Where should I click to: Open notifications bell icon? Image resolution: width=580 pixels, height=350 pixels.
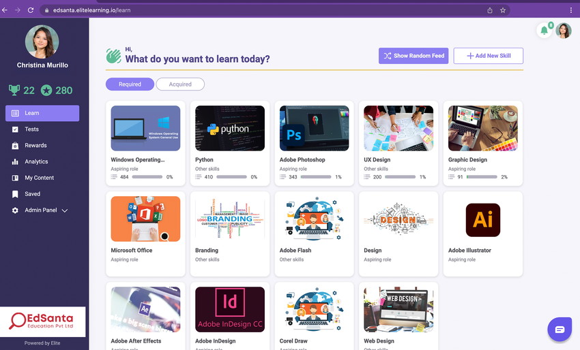pos(544,31)
